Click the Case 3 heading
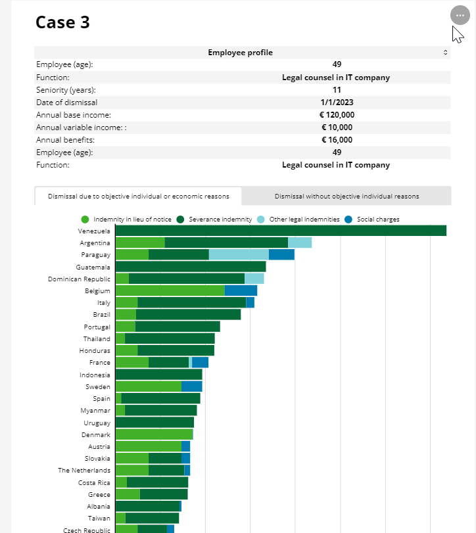Screen dimensions: 476x533 click(x=62, y=22)
